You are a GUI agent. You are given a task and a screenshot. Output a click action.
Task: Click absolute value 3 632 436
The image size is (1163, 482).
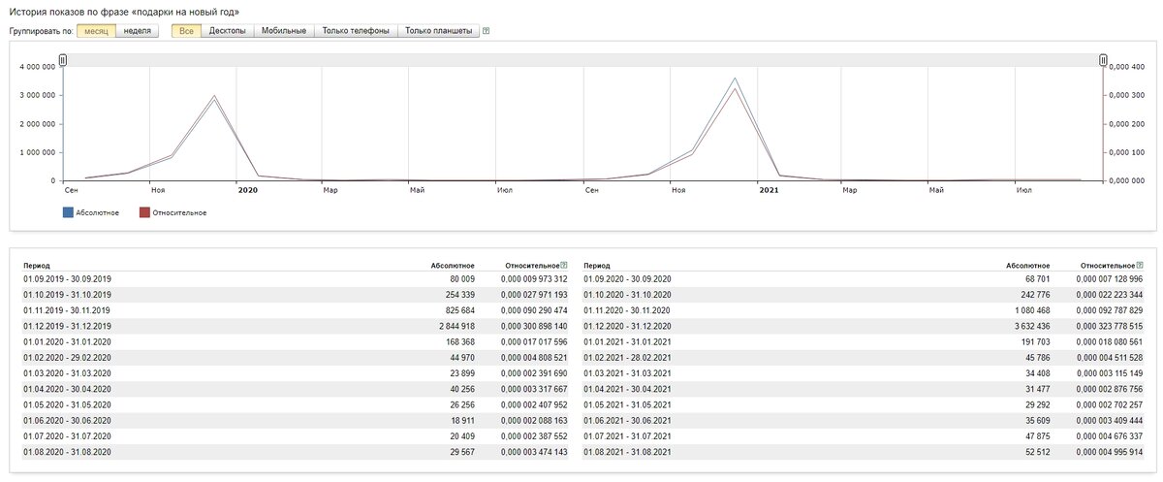tap(1031, 326)
